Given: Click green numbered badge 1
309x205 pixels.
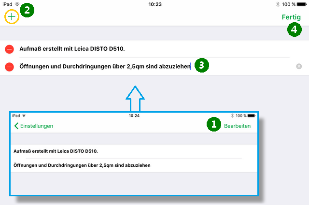Looking at the screenshot, I should click(x=213, y=125).
